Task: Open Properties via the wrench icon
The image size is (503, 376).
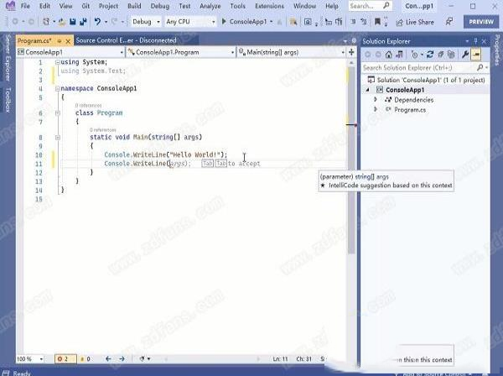Action: pos(464,53)
